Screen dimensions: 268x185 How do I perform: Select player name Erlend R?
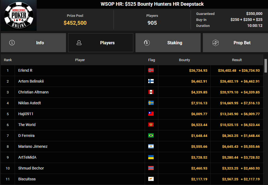(x=25, y=70)
